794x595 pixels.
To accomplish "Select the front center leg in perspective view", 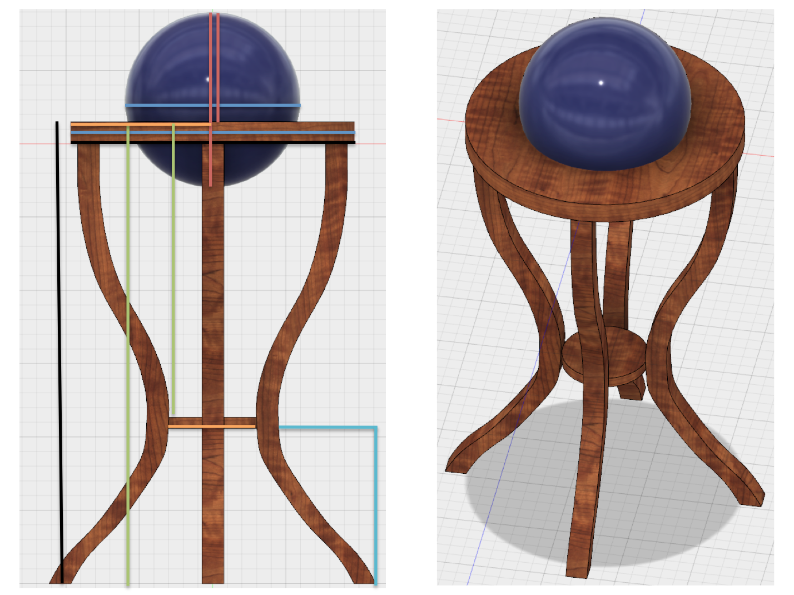I will tap(587, 400).
